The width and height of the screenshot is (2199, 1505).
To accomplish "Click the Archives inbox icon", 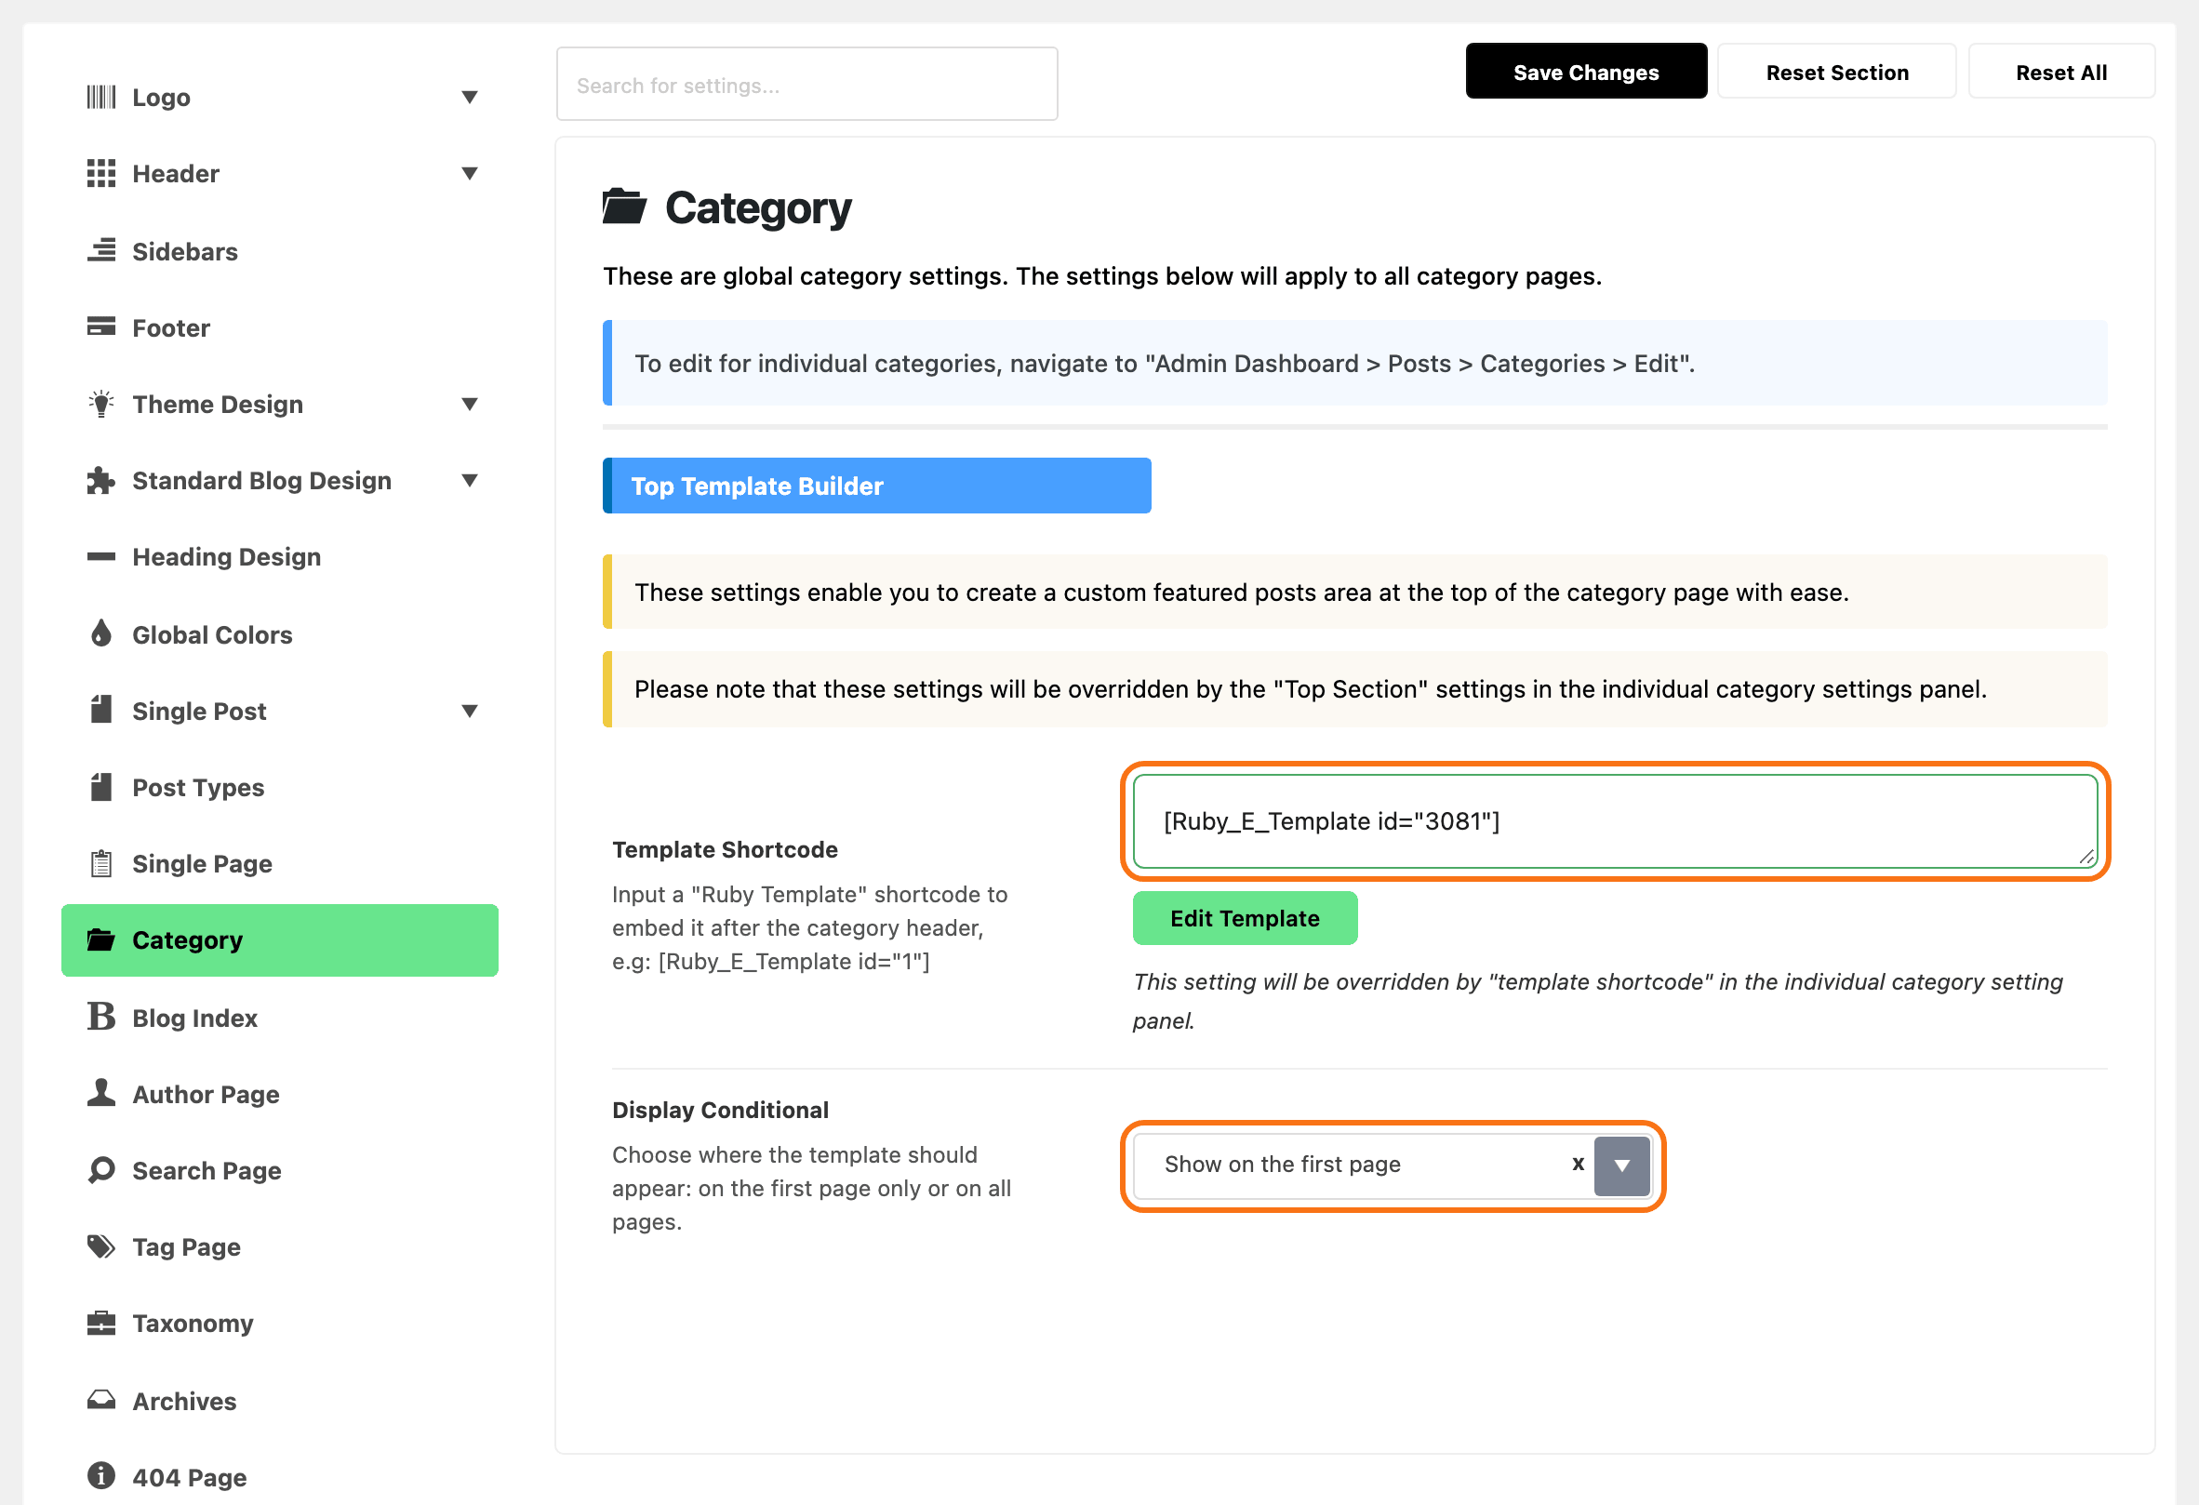I will coord(101,1400).
